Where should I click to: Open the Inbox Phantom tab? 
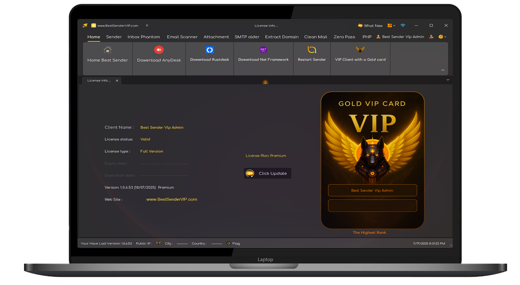tap(144, 37)
